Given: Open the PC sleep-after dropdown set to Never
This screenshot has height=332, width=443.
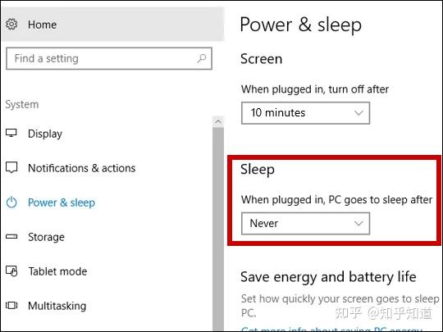Looking at the screenshot, I should [305, 223].
